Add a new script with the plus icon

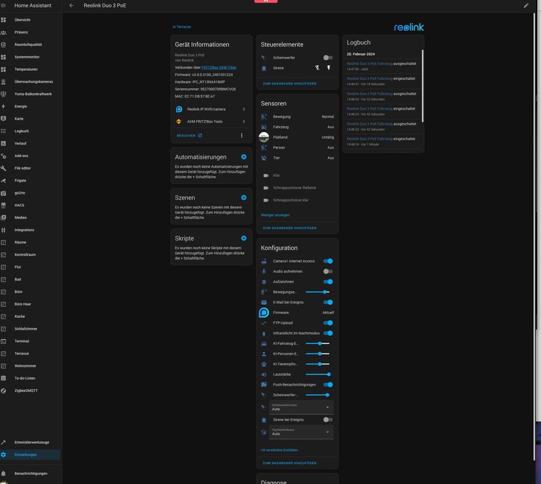pyautogui.click(x=244, y=238)
